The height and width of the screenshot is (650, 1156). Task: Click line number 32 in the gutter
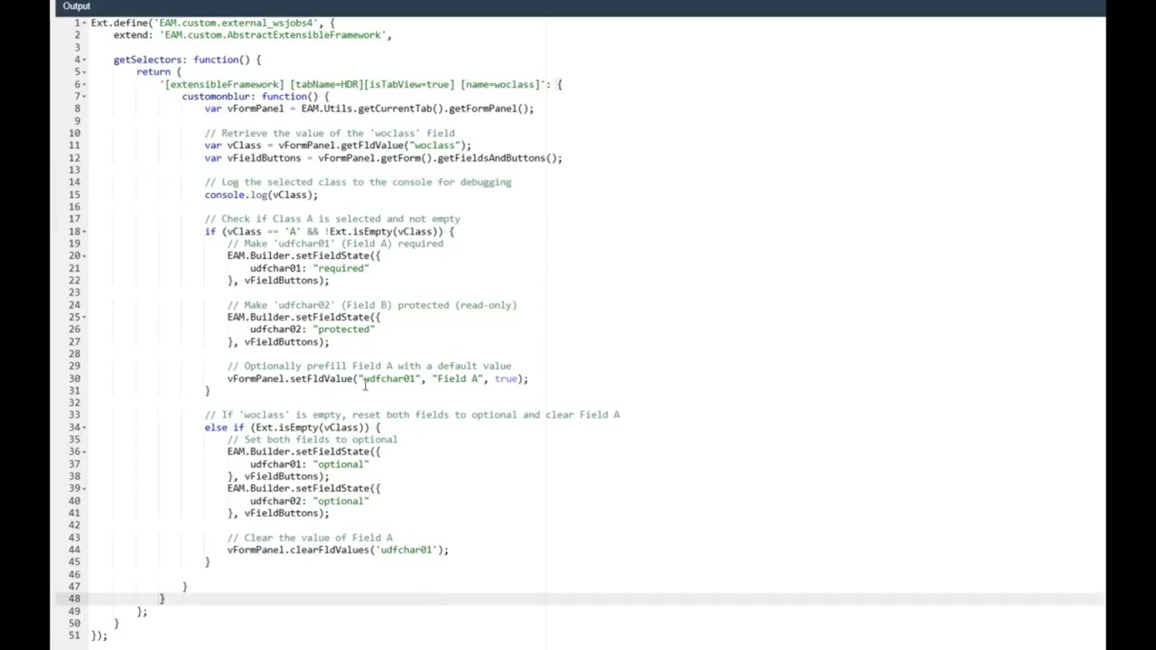click(74, 403)
